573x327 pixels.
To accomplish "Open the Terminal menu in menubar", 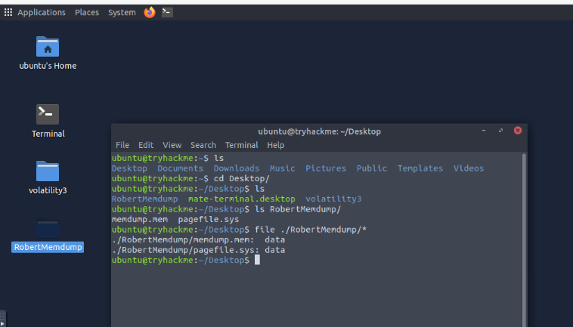I will [x=242, y=145].
